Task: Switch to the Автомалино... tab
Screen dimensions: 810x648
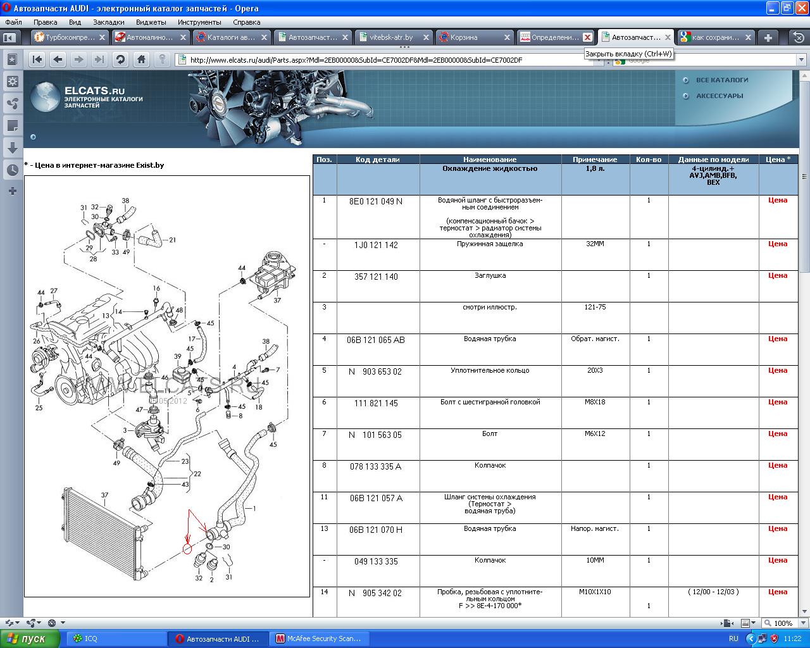Action: pos(151,37)
